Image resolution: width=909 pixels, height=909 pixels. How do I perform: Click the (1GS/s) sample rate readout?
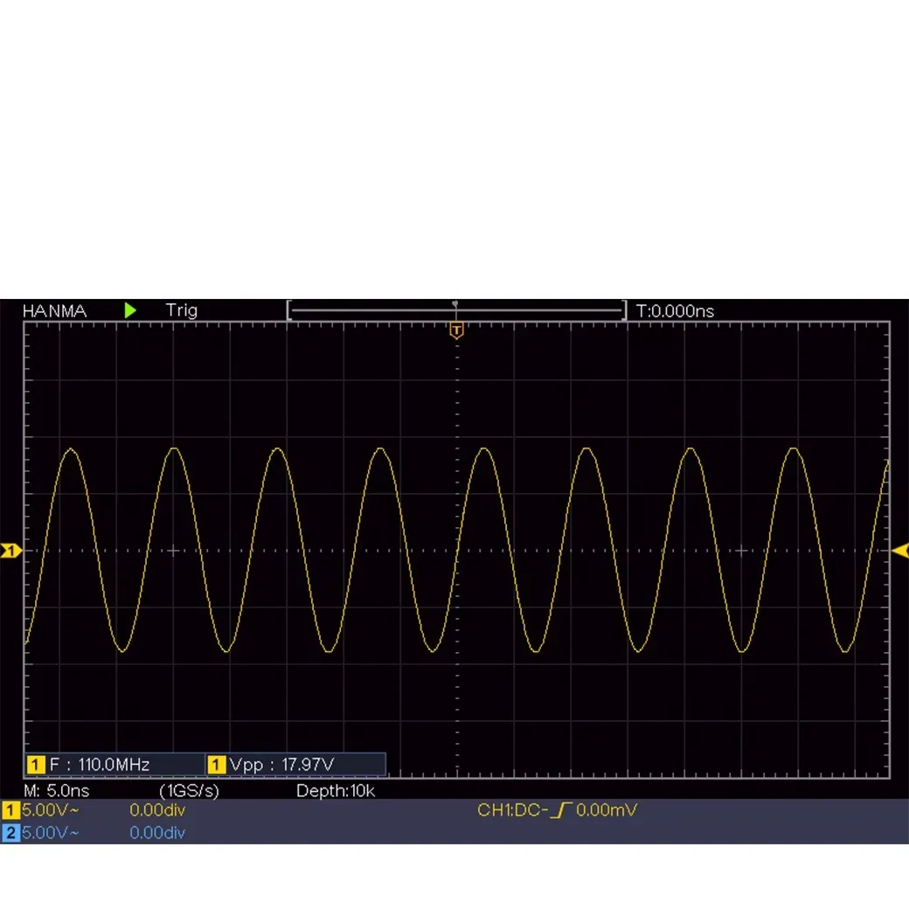(x=189, y=790)
